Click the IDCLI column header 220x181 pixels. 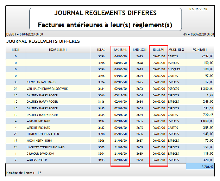(x=15, y=50)
